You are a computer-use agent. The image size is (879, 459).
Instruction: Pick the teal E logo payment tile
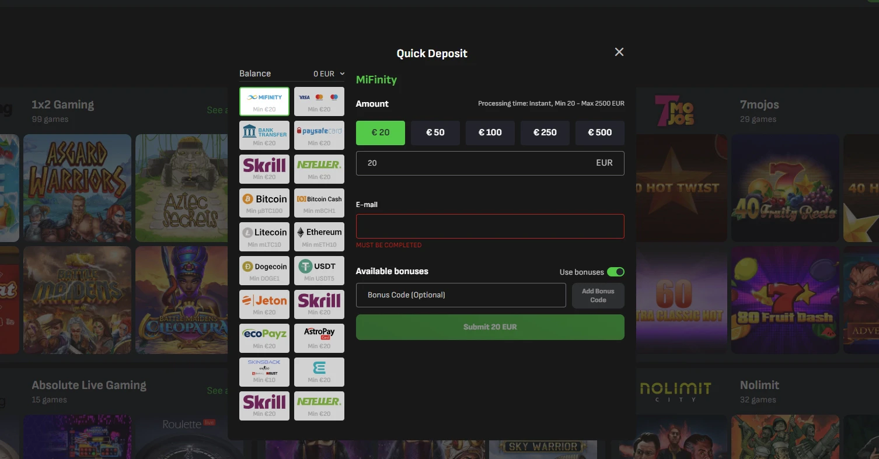click(319, 372)
